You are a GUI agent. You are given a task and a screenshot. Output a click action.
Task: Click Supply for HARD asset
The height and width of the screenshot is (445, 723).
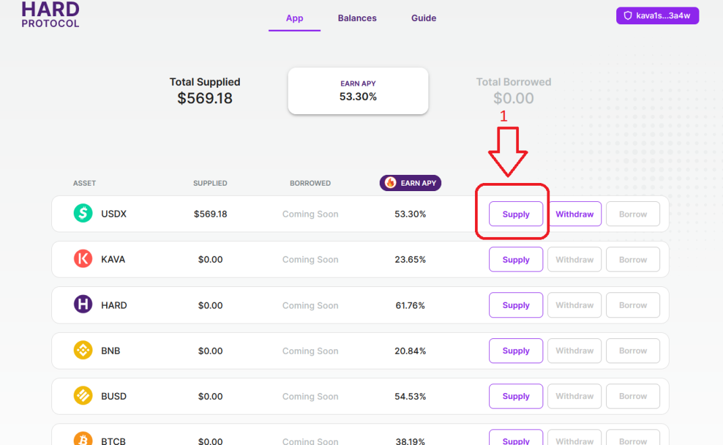point(516,305)
